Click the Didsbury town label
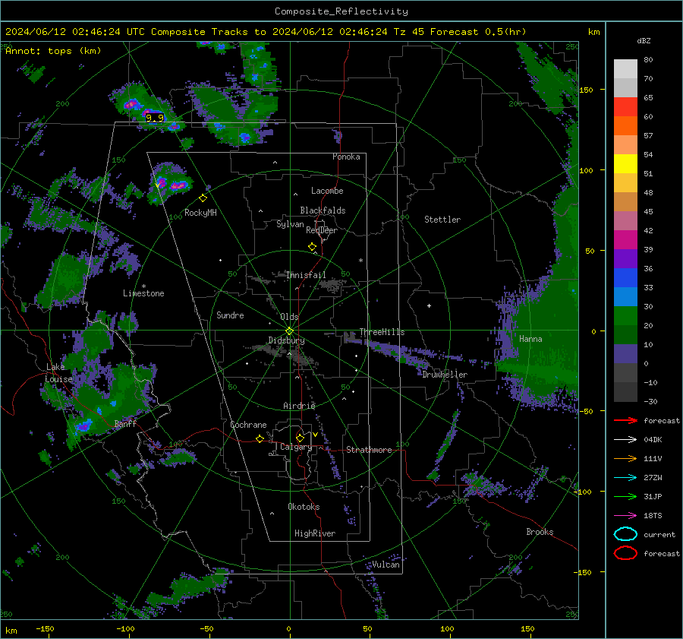 pyautogui.click(x=286, y=340)
